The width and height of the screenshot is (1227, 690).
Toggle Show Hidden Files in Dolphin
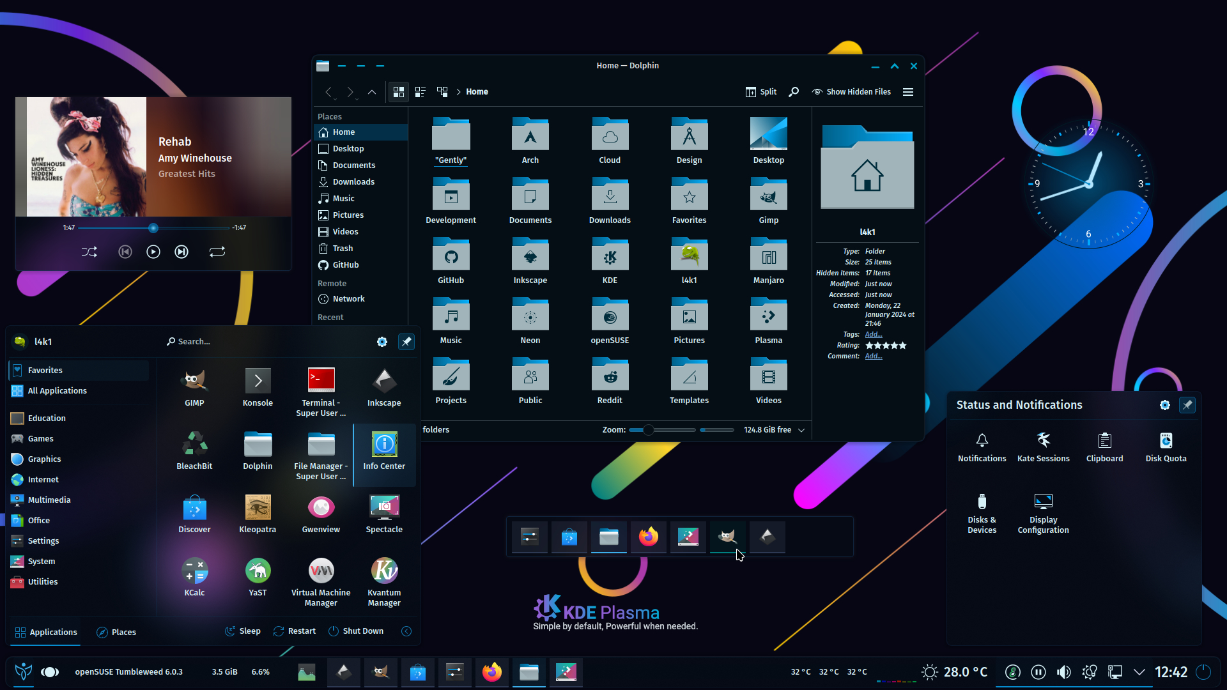click(x=851, y=92)
